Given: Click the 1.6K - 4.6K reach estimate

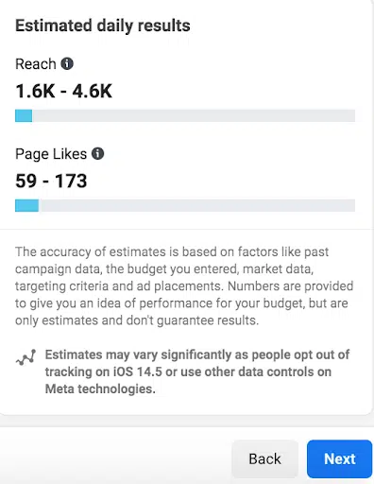Looking at the screenshot, I should 63,92.
